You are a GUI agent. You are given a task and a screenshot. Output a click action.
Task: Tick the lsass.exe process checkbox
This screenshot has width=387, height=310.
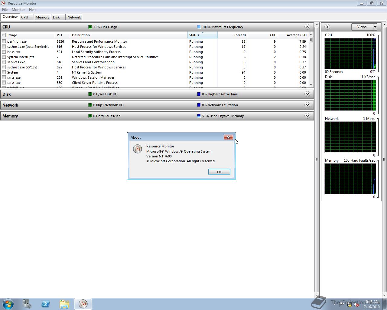point(4,52)
